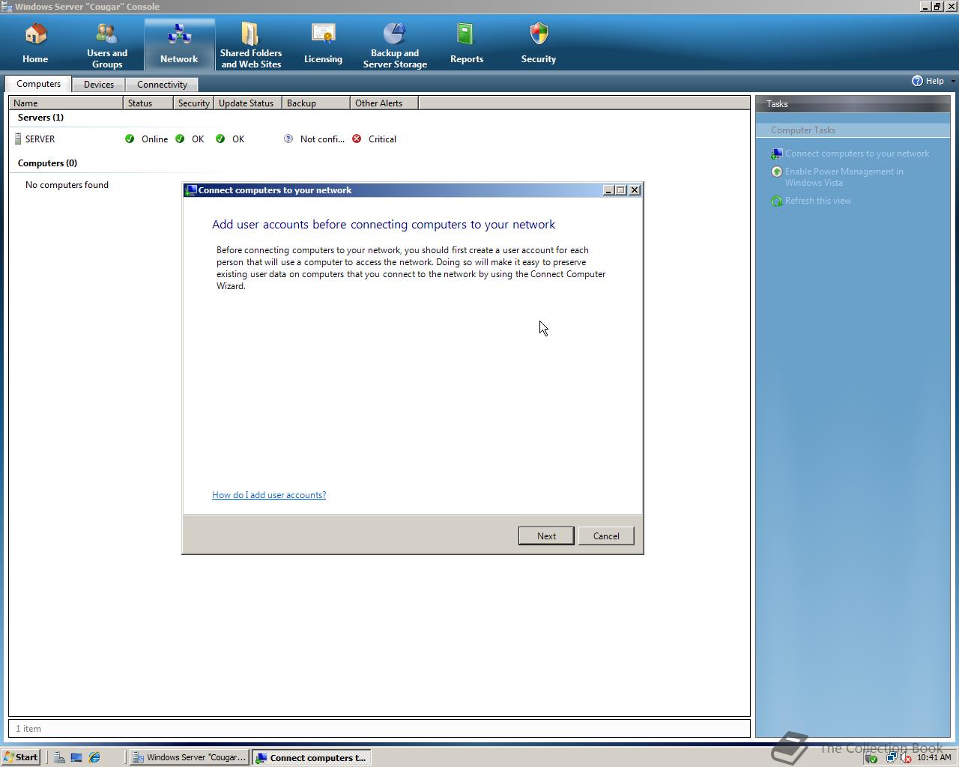Image resolution: width=959 pixels, height=767 pixels.
Task: Click the SERVER name text
Action: [40, 139]
